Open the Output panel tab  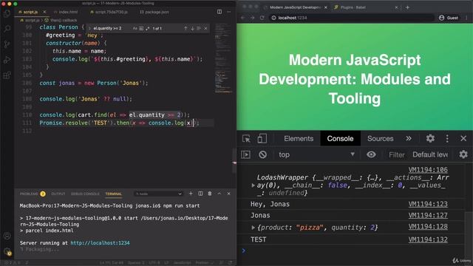(x=58, y=194)
